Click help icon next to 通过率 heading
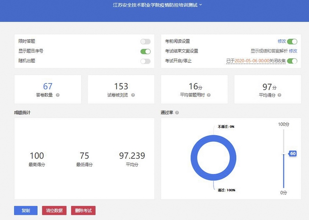This screenshot has width=309, height=220. tap(177, 113)
